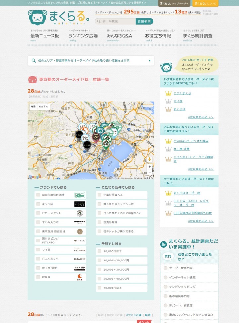Switch map to 航空写真 view
239x323 pixels.
tap(43, 106)
